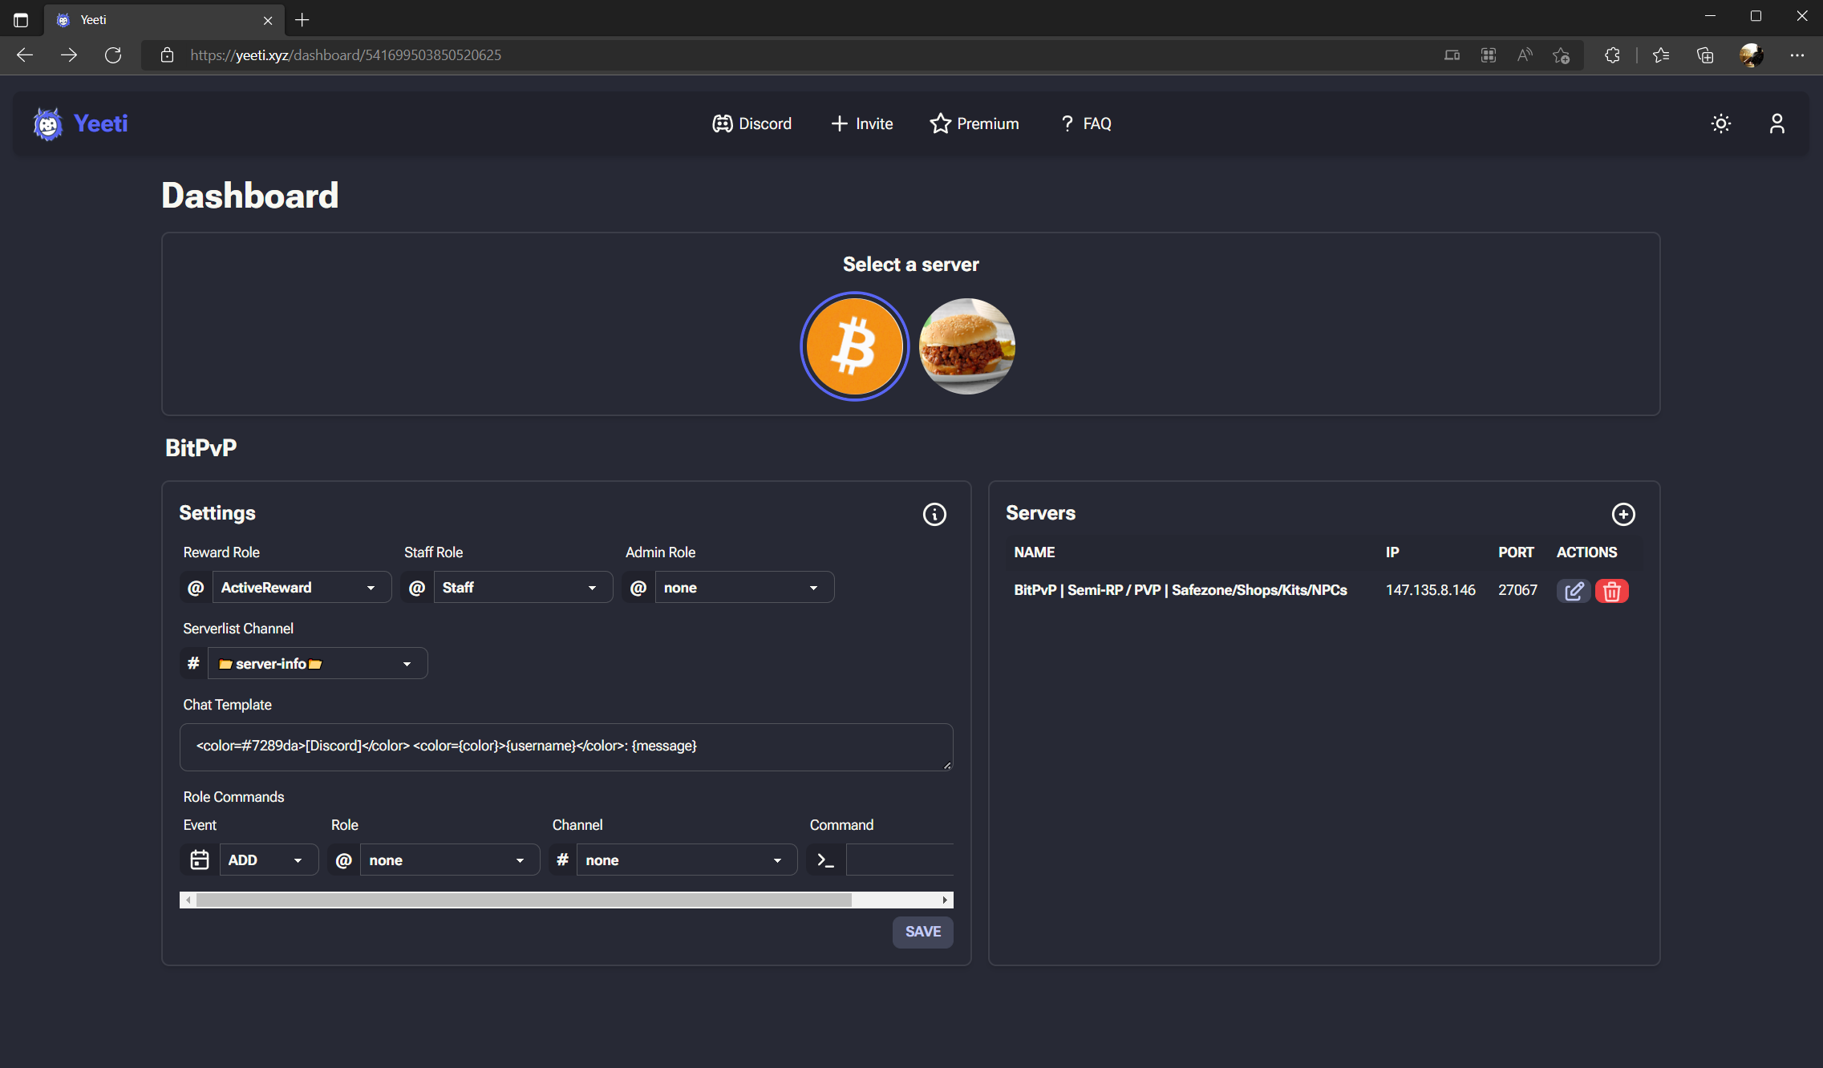Open the Staff Role dropdown
This screenshot has height=1068, width=1823.
click(x=522, y=588)
